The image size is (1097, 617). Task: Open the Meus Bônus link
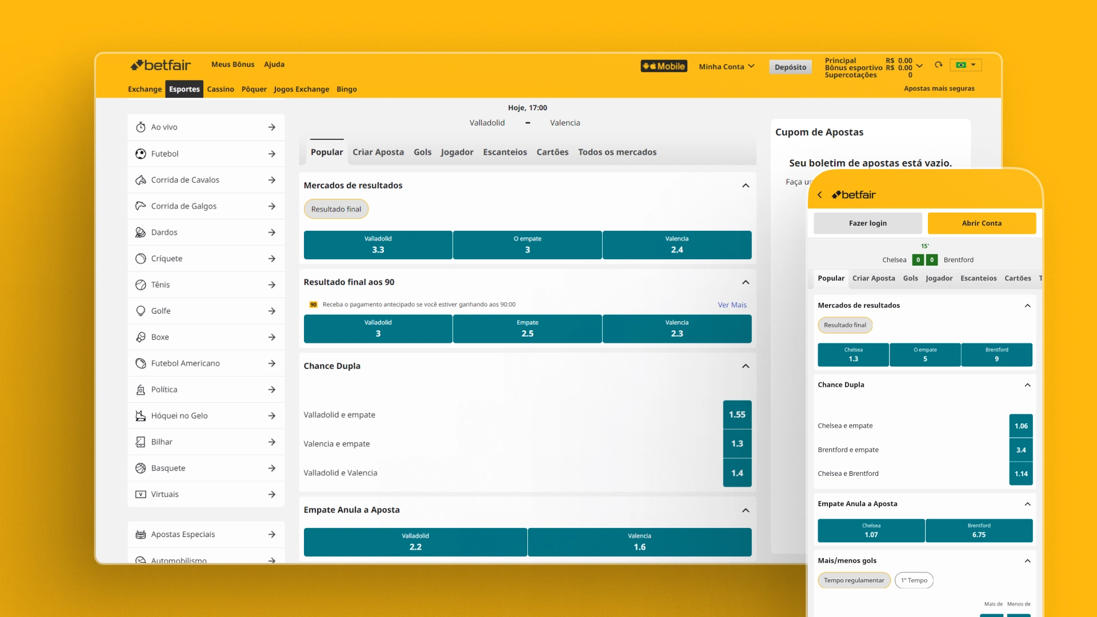point(233,65)
